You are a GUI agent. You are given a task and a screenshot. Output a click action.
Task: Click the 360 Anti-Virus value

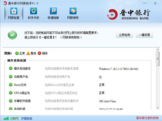107,101
